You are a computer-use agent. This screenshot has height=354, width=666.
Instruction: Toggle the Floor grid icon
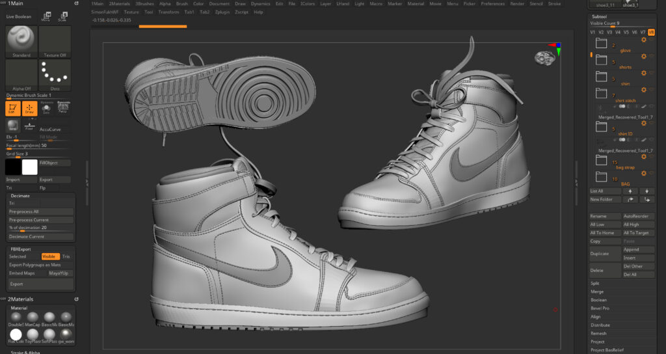pyautogui.click(x=29, y=126)
